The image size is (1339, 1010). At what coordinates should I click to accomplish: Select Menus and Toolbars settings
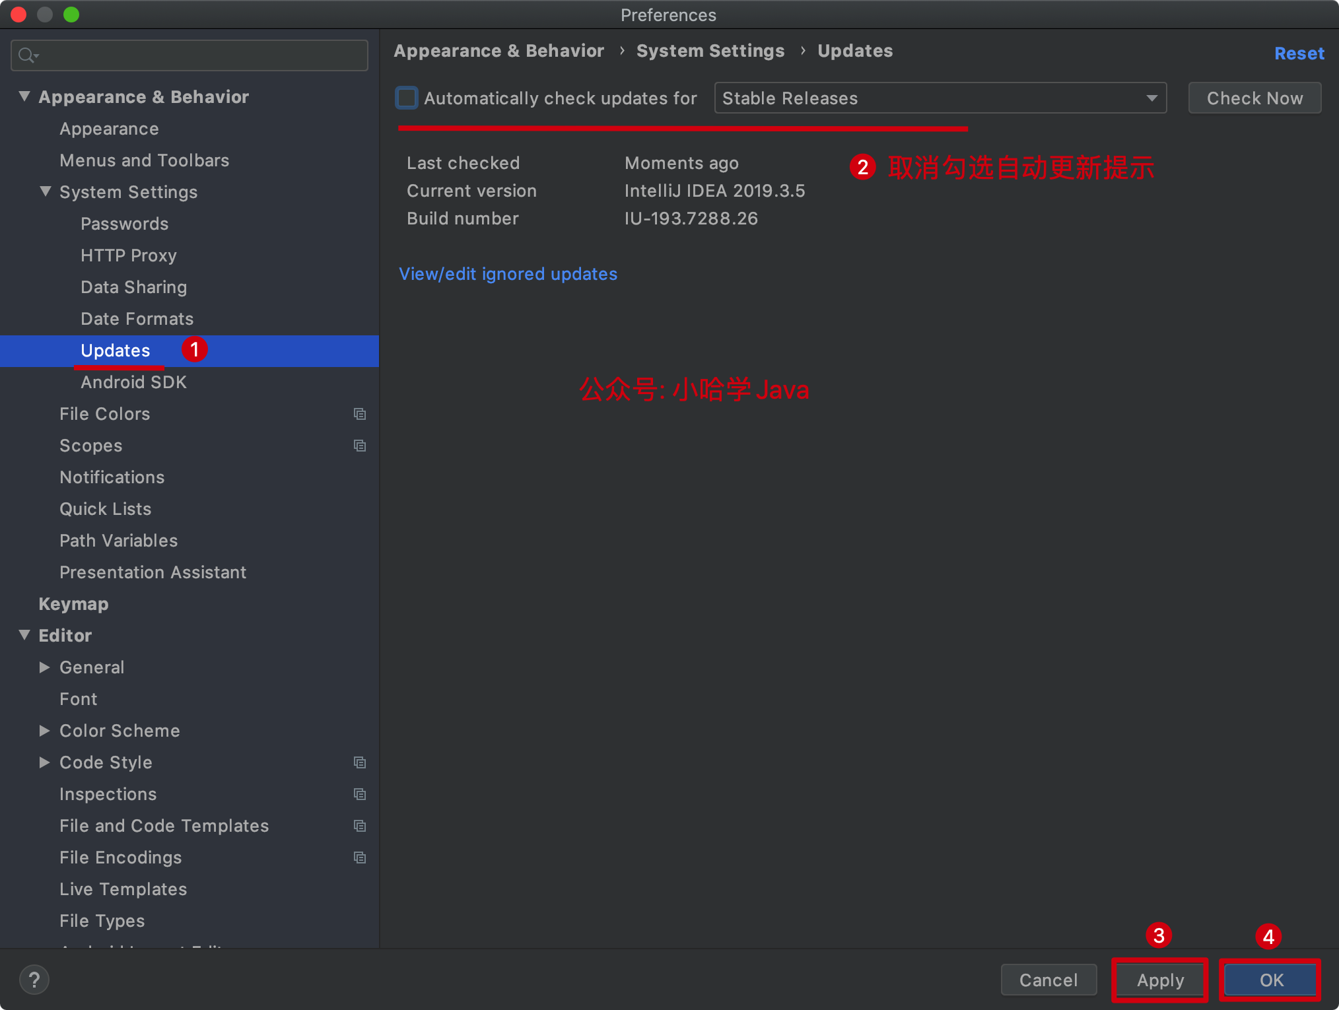tap(145, 160)
